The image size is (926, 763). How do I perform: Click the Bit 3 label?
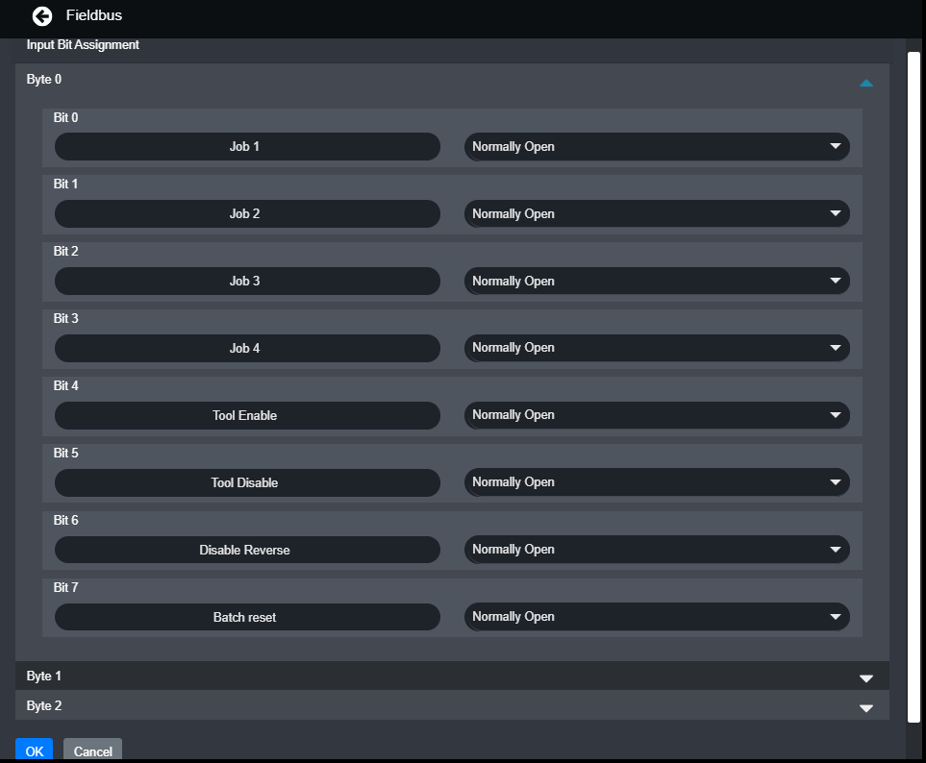tap(65, 318)
